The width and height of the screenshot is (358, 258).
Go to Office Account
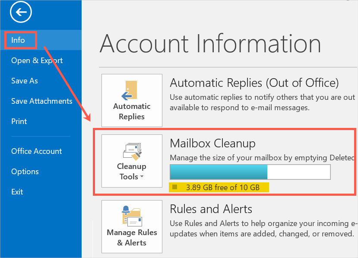coord(36,151)
